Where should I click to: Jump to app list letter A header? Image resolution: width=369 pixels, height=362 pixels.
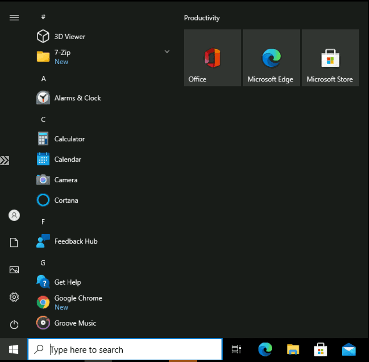click(44, 79)
